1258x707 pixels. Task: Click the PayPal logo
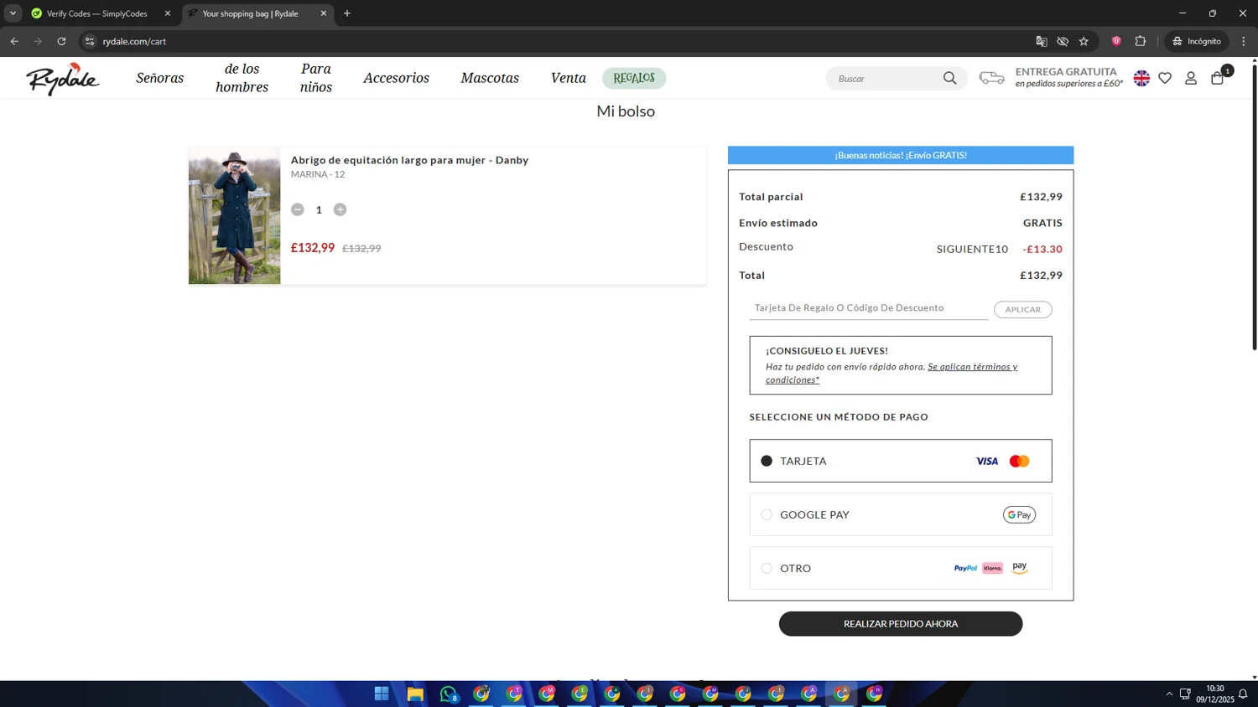[965, 568]
